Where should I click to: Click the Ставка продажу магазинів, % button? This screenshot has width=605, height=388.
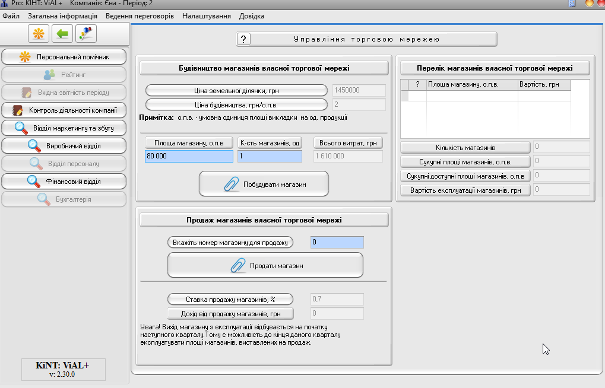230,299
